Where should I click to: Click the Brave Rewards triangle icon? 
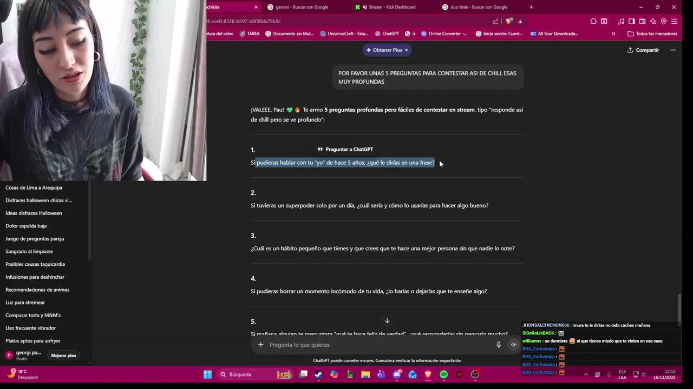pos(520,22)
